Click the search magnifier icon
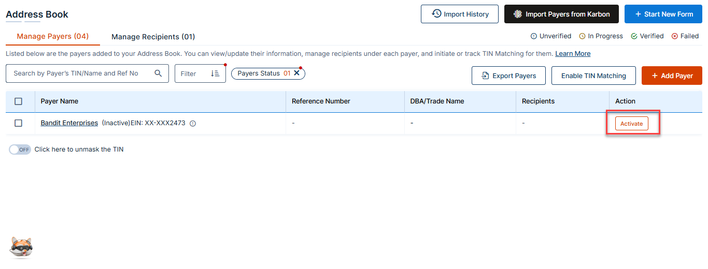This screenshot has height=269, width=708. click(x=159, y=73)
